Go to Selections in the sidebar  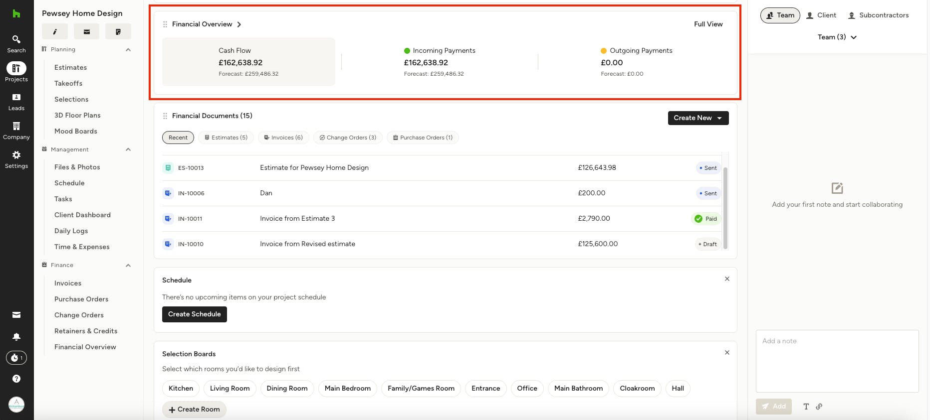coord(71,99)
